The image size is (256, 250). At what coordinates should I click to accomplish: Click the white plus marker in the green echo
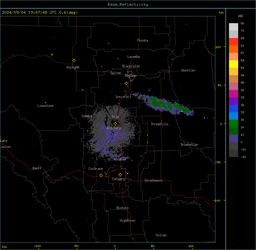[x=182, y=111]
